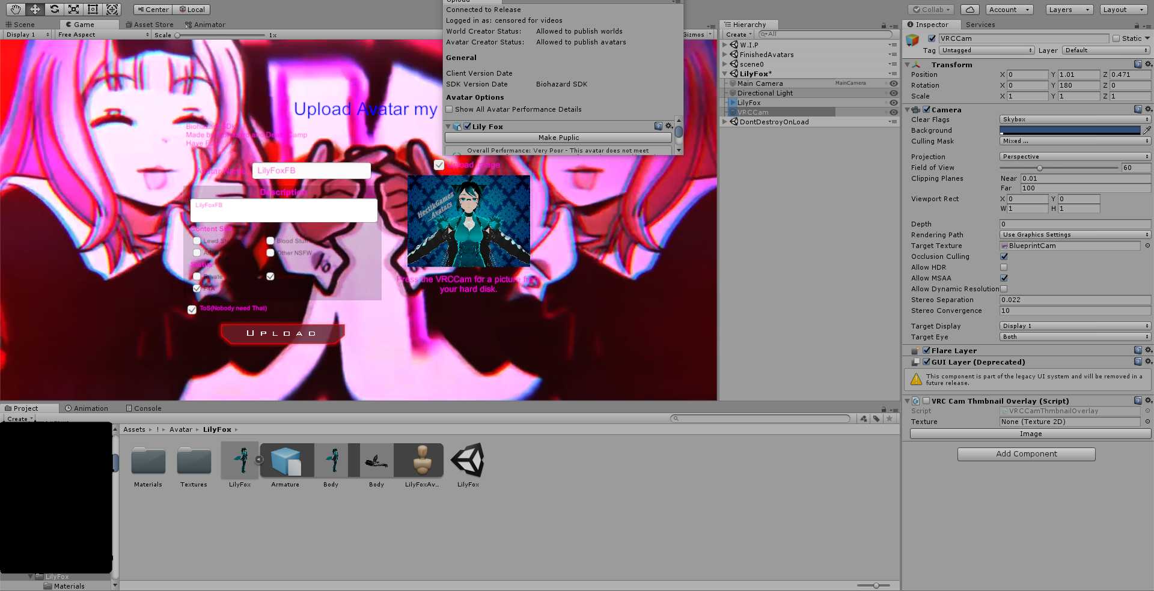Toggle the Occlusion Culling checkbox
1154x591 pixels.
click(x=1004, y=256)
